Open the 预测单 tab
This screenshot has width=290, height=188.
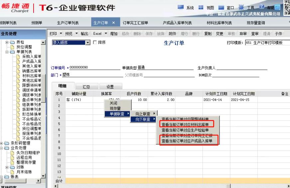tap(37, 23)
